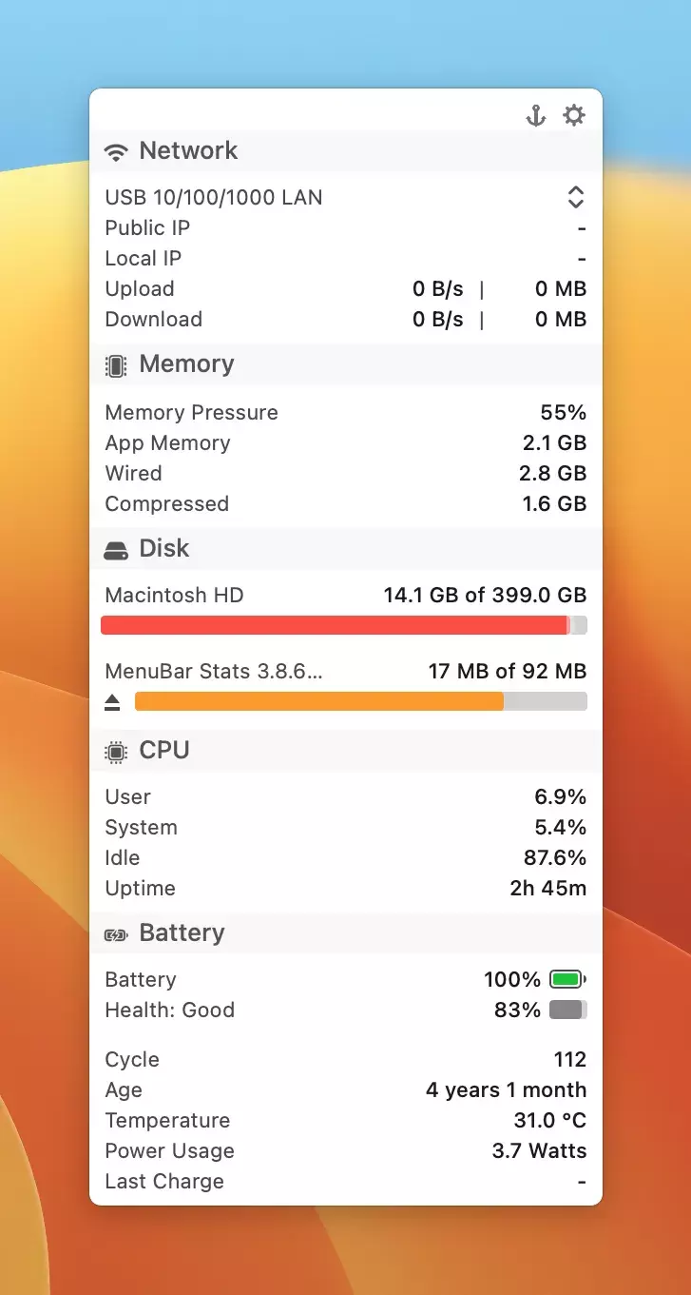This screenshot has width=691, height=1295.
Task: Click the red Macintosh HD usage bar
Action: [x=335, y=625]
